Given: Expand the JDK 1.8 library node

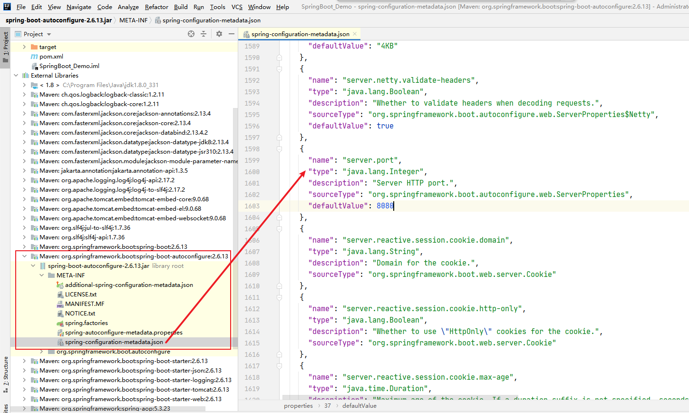Looking at the screenshot, I should click(24, 85).
